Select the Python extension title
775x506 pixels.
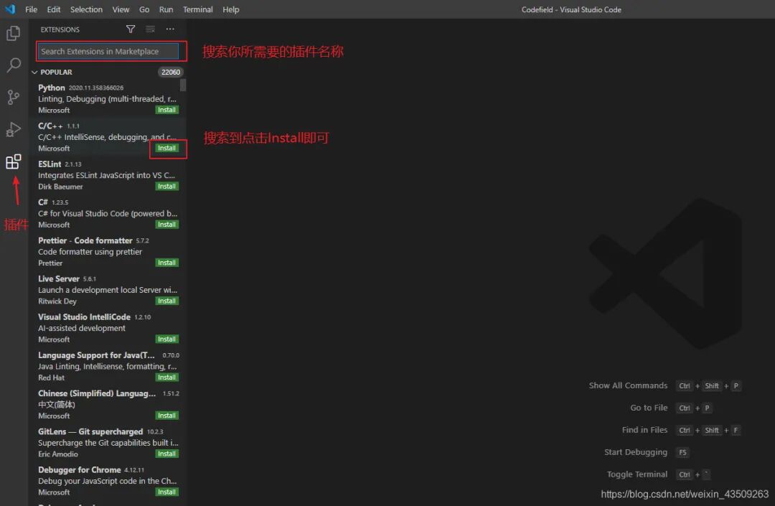point(52,88)
